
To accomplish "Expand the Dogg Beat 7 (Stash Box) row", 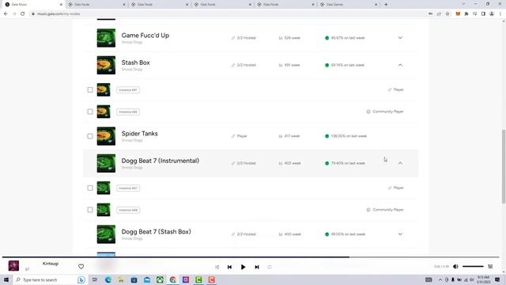I will [x=400, y=234].
